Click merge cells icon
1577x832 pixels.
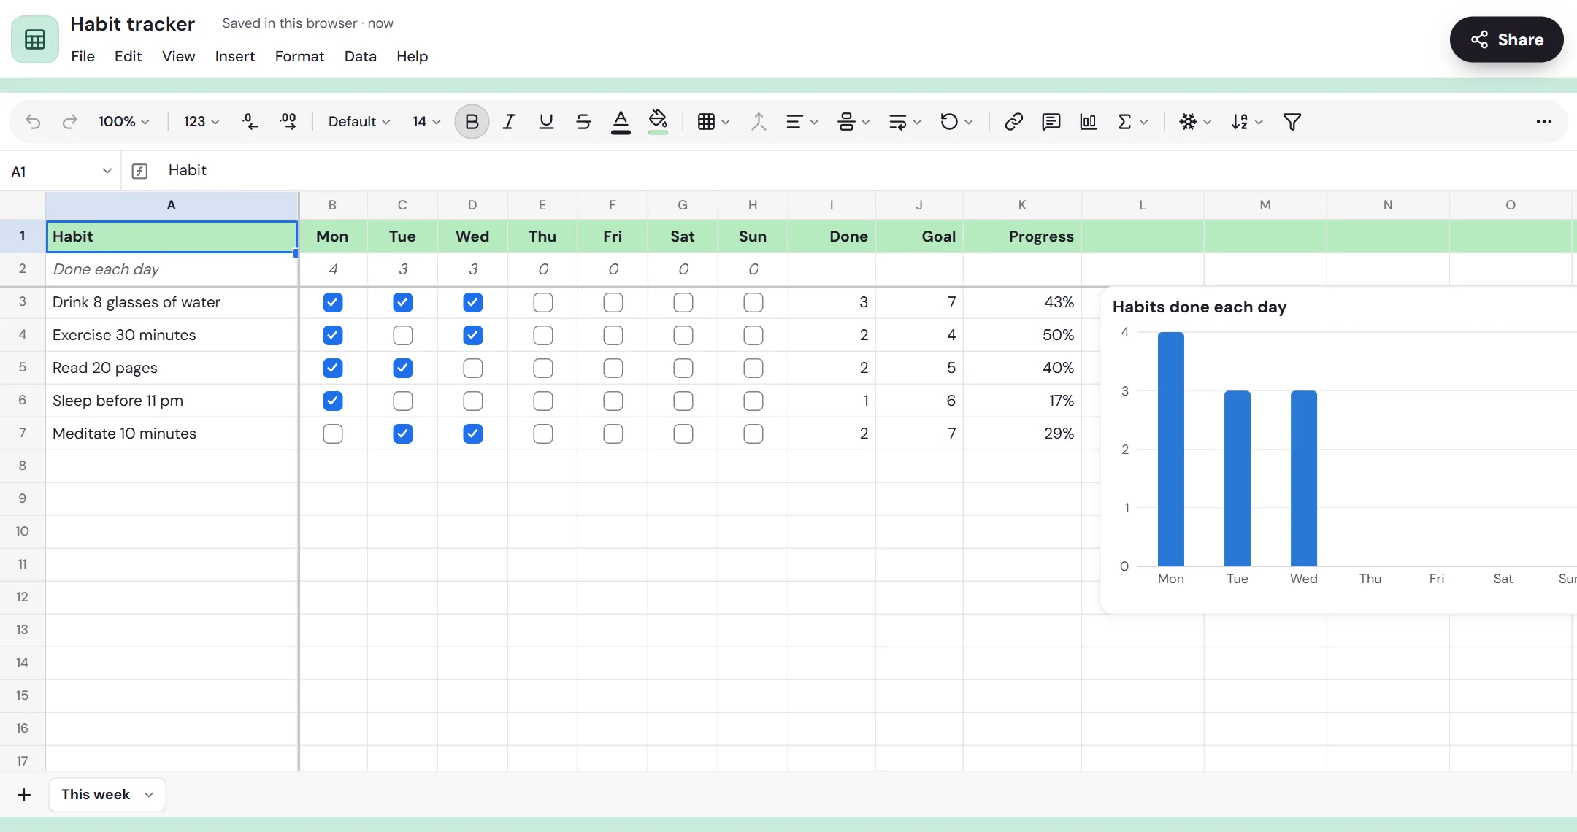coord(759,122)
